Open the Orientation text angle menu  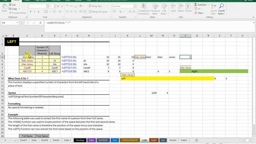(x=81, y=6)
